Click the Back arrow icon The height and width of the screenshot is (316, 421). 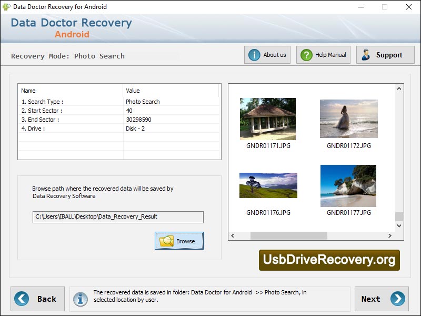click(21, 299)
